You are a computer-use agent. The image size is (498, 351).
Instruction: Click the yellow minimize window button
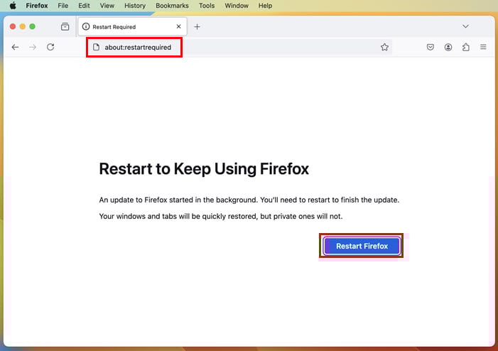[23, 27]
